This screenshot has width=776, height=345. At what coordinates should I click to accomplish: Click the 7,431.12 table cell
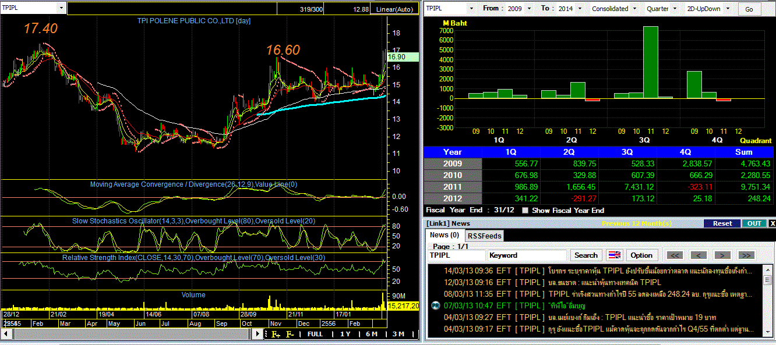[627, 187]
